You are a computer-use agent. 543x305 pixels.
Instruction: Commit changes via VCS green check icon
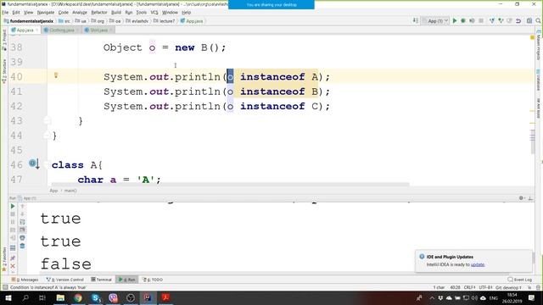coord(501,20)
